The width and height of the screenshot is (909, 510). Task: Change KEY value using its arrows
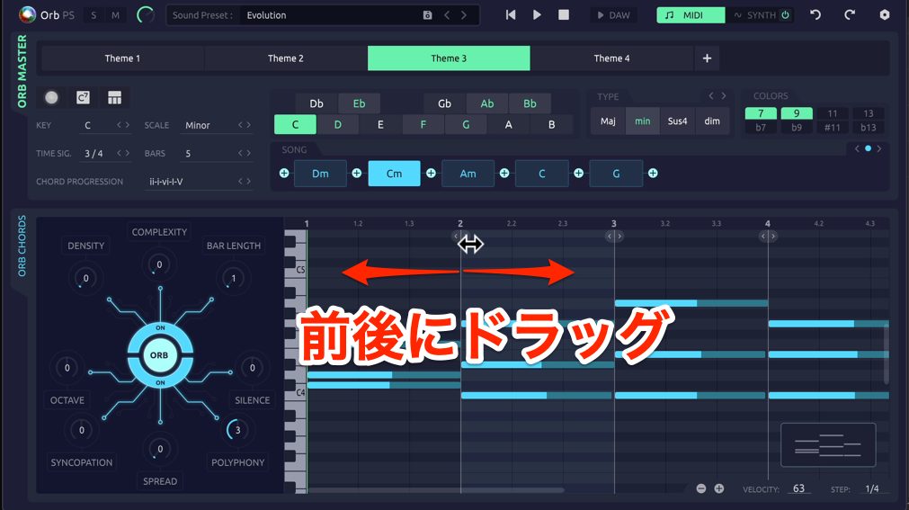(123, 125)
